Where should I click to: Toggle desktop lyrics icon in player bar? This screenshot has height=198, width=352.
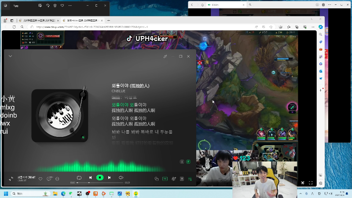point(182,179)
